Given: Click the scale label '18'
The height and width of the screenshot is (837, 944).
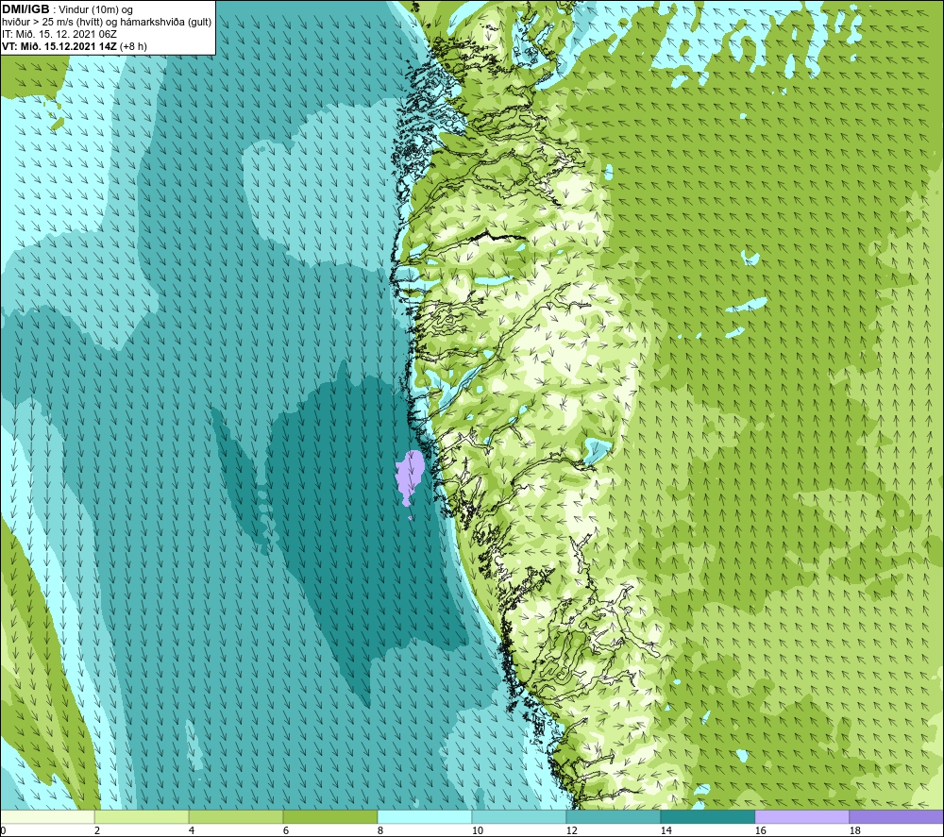Looking at the screenshot, I should [x=854, y=830].
